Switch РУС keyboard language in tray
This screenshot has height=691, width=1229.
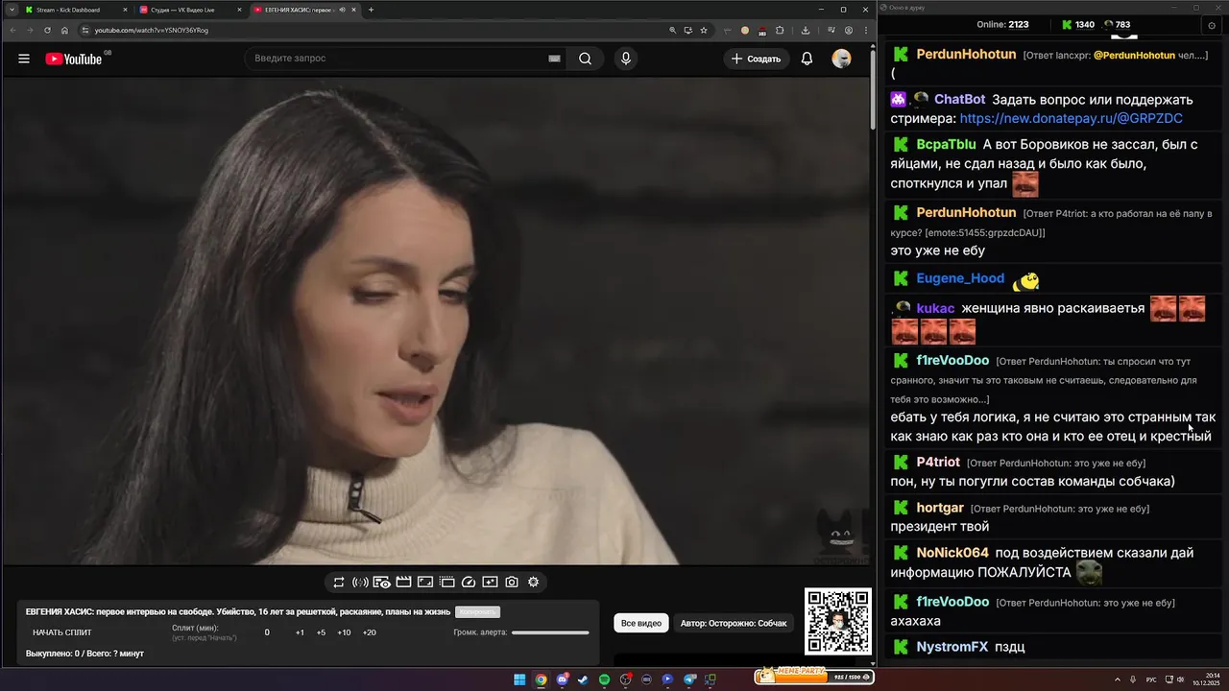pos(1151,679)
